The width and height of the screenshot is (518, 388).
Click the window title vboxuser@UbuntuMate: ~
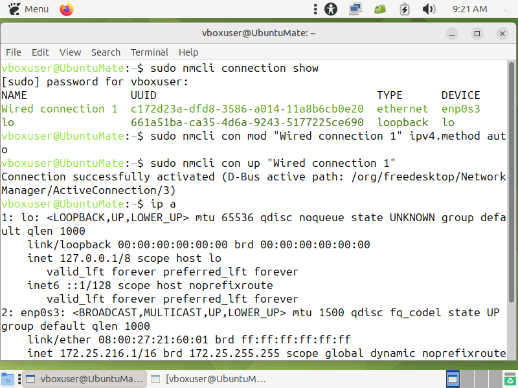(x=258, y=34)
